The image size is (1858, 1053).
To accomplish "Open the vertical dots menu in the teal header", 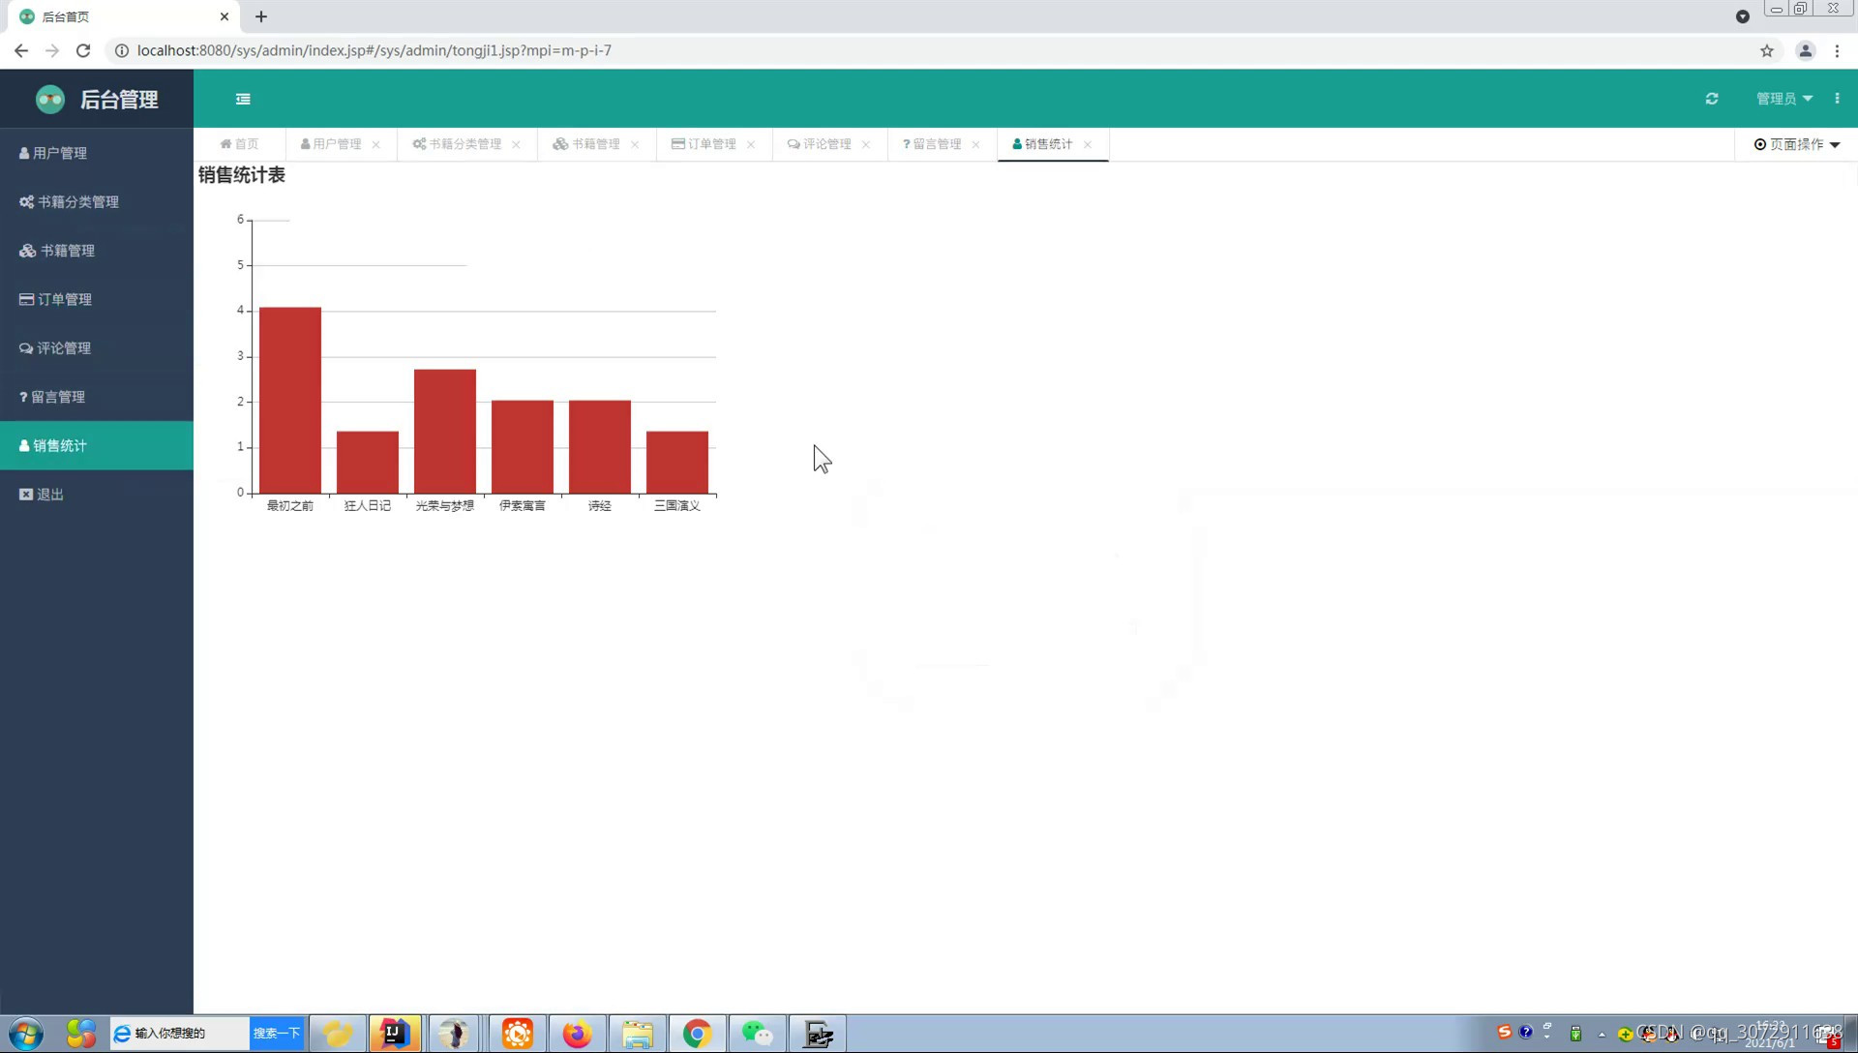I will (1837, 99).
